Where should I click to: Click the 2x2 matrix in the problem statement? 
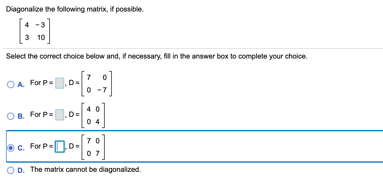[x=33, y=31]
